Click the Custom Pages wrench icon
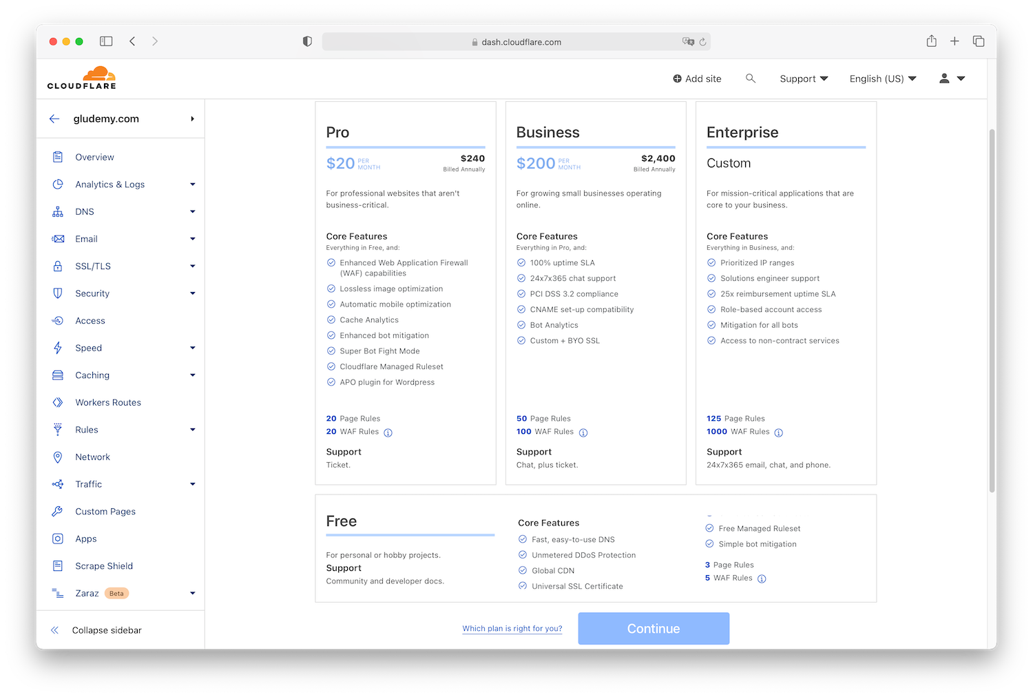 pos(58,512)
